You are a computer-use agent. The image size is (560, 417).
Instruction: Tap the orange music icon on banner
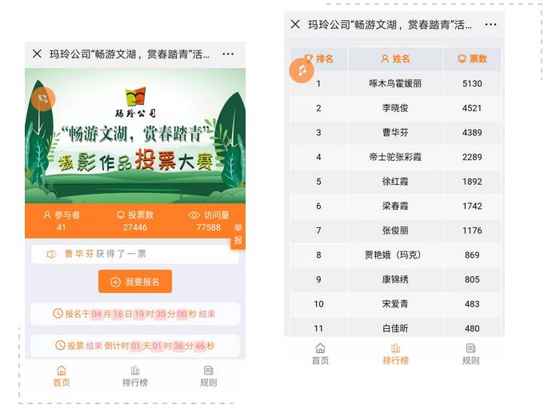[x=43, y=98]
